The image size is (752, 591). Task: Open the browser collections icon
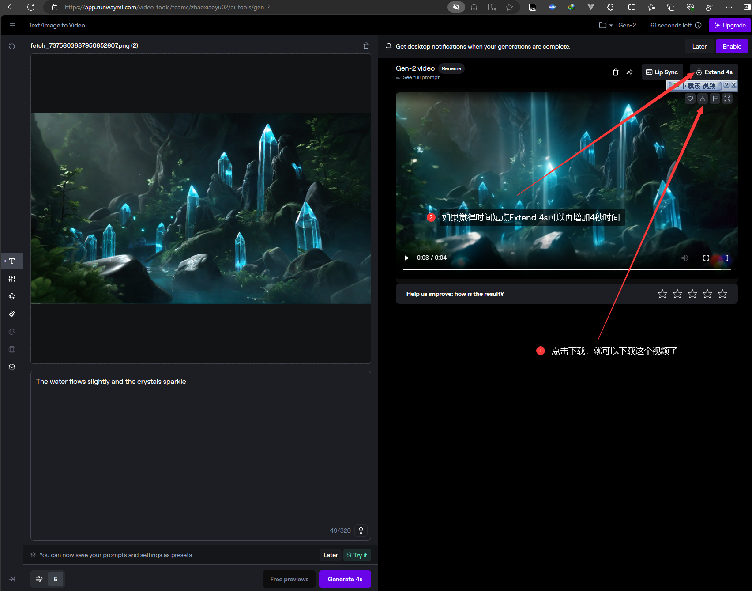click(x=671, y=7)
